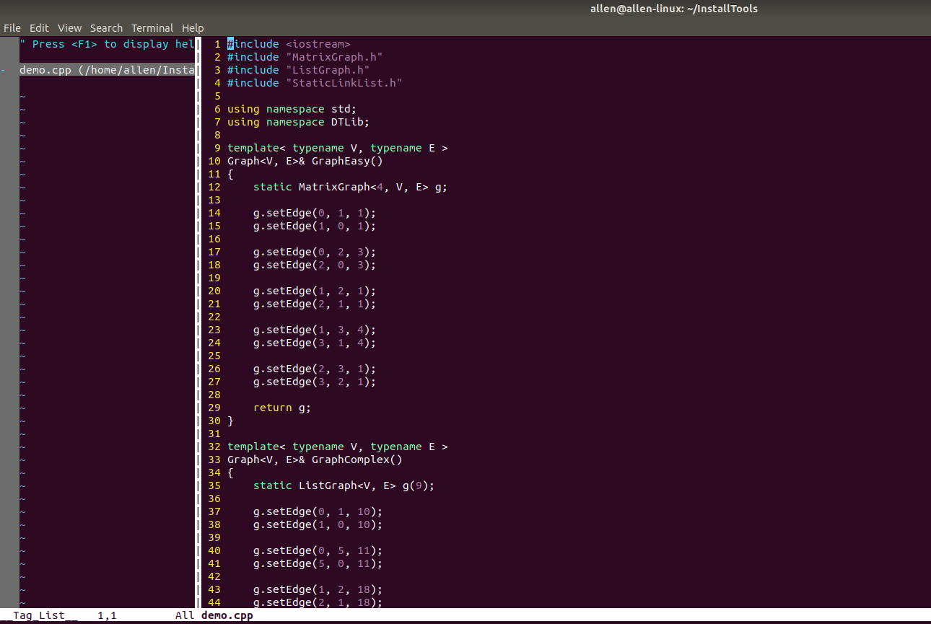
Task: Click the g.setEdge(5, 0, 11) line
Action: [318, 563]
